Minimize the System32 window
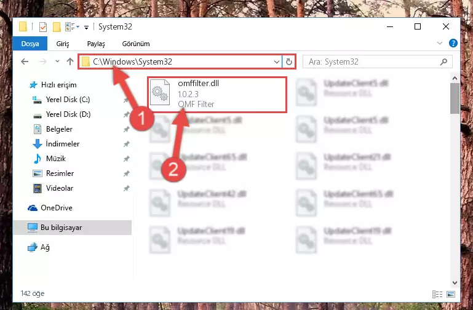The width and height of the screenshot is (473, 310). coord(390,27)
